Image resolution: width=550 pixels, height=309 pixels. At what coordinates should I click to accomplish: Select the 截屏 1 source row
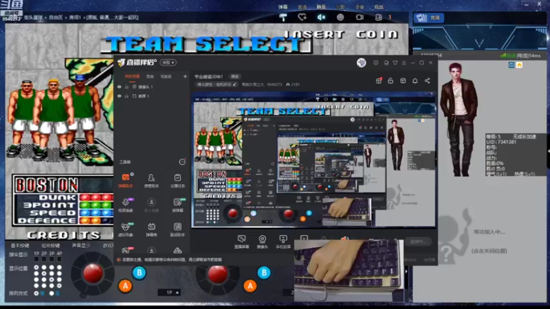pos(152,96)
